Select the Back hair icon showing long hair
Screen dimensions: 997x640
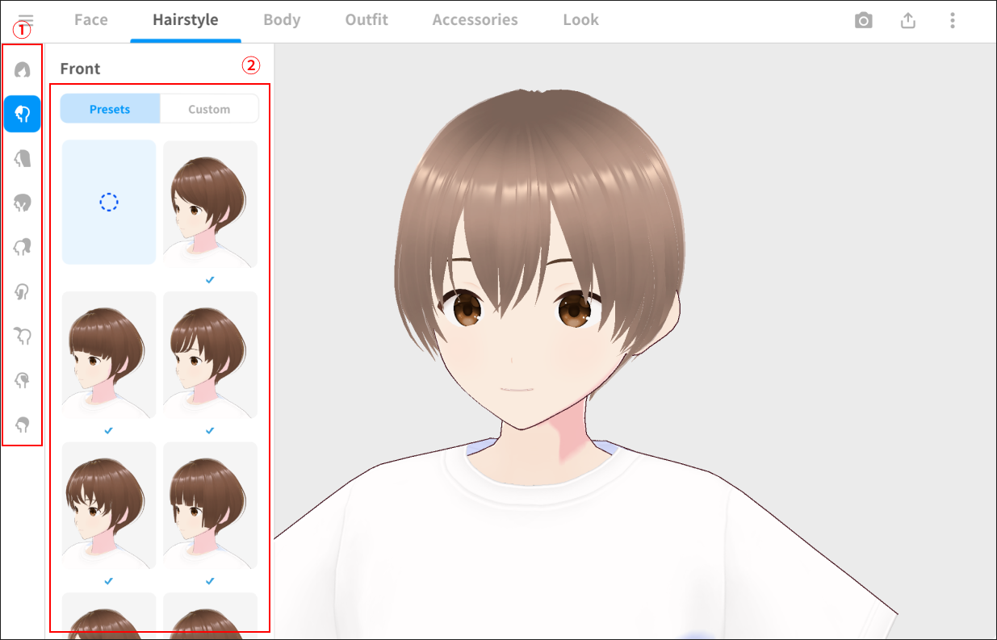[23, 158]
